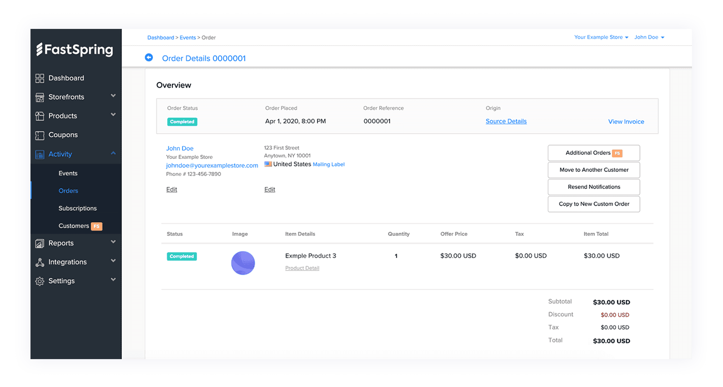The image size is (723, 387).
Task: Open the Your Example Store dropdown
Action: click(x=601, y=37)
